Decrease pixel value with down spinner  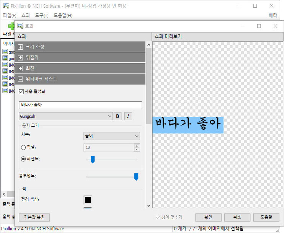(x=137, y=150)
